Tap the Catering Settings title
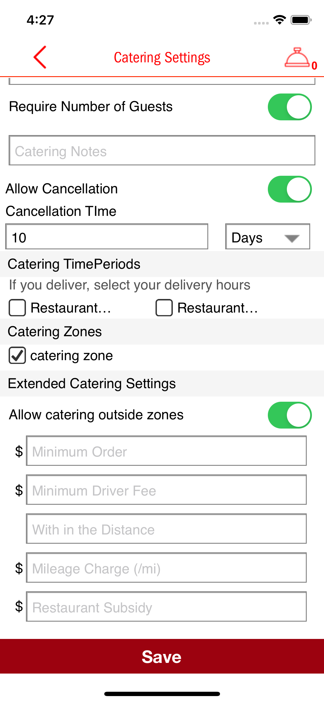324x703 pixels. [x=162, y=57]
